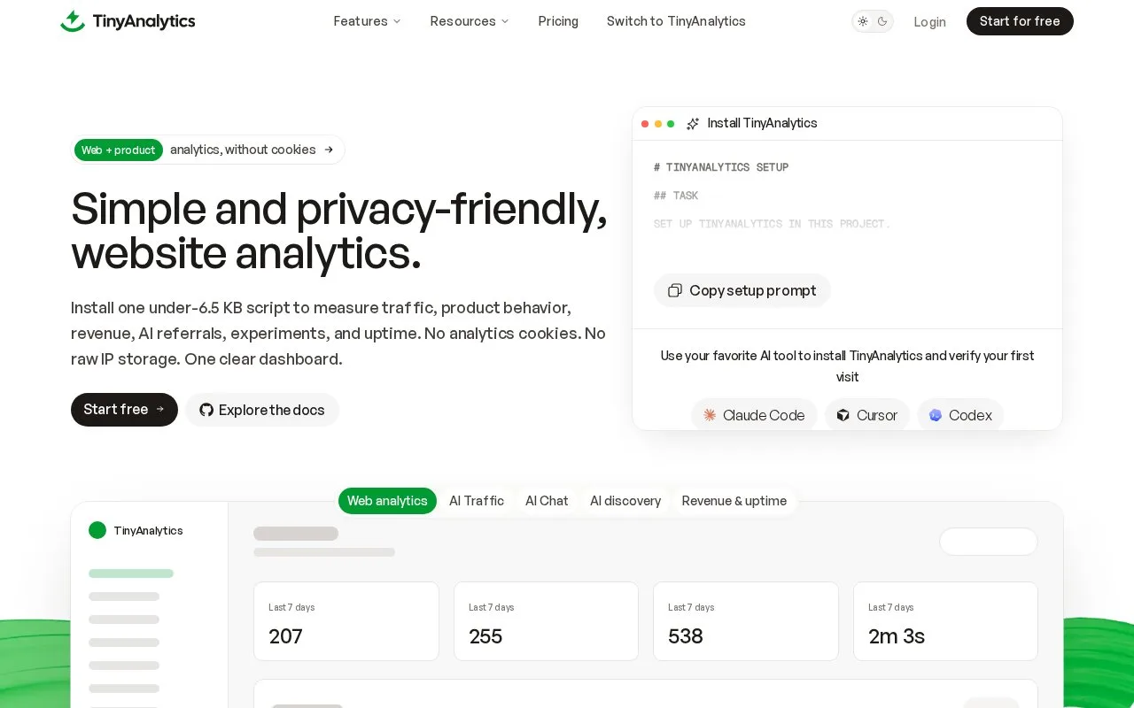The image size is (1134, 708).
Task: Click the Start for free button
Action: (x=1020, y=21)
